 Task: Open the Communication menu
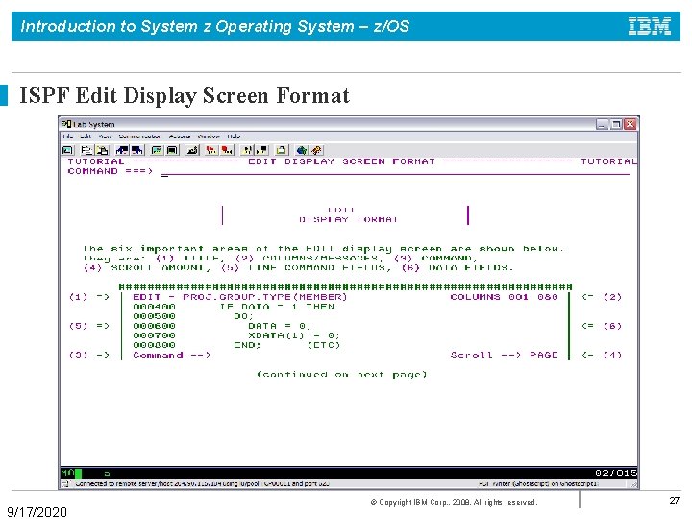pyautogui.click(x=139, y=136)
